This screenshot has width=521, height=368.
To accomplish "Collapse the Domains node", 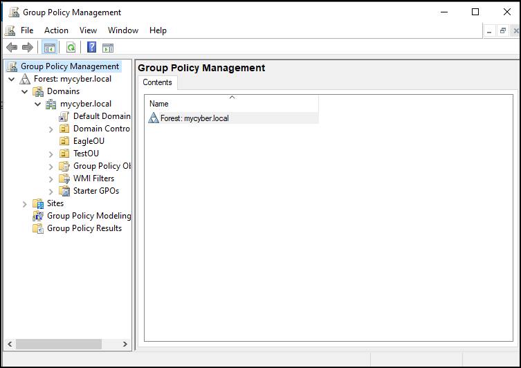I will tap(25, 91).
